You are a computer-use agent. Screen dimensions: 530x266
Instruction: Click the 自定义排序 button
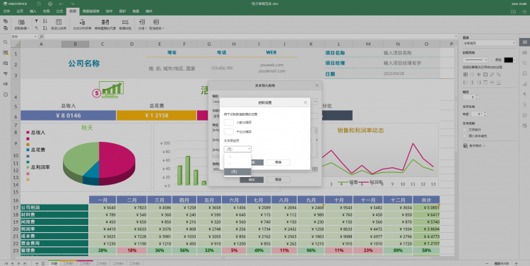[x=59, y=24]
